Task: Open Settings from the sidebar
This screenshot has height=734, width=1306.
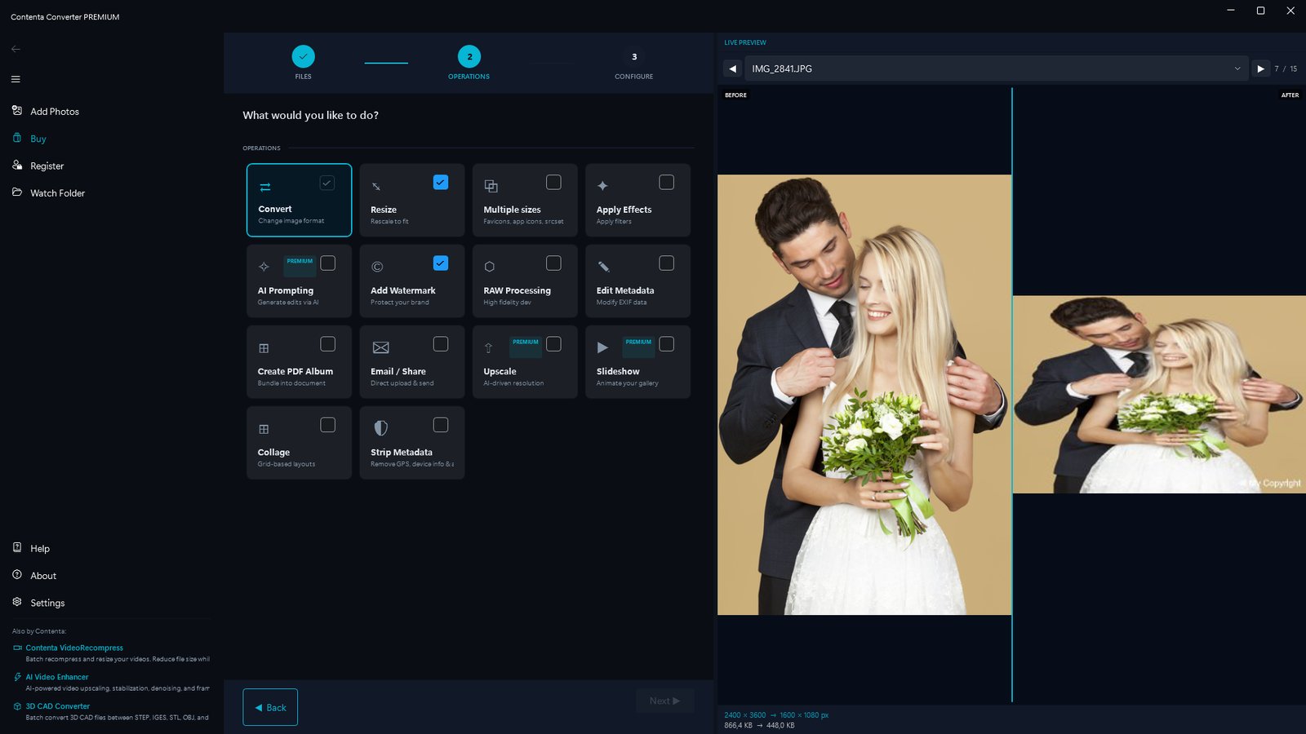Action: pyautogui.click(x=47, y=603)
